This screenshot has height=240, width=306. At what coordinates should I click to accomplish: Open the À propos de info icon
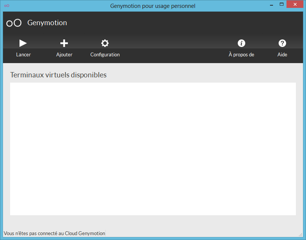241,43
